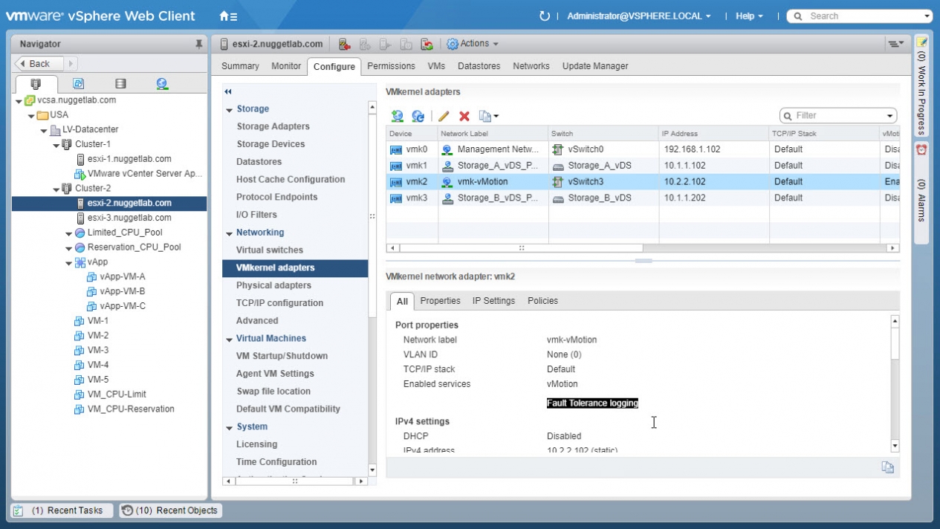Switch to the Storage navigator view

[x=120, y=84]
